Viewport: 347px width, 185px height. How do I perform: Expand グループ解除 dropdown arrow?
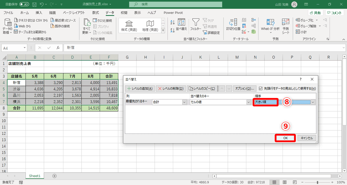[320, 26]
